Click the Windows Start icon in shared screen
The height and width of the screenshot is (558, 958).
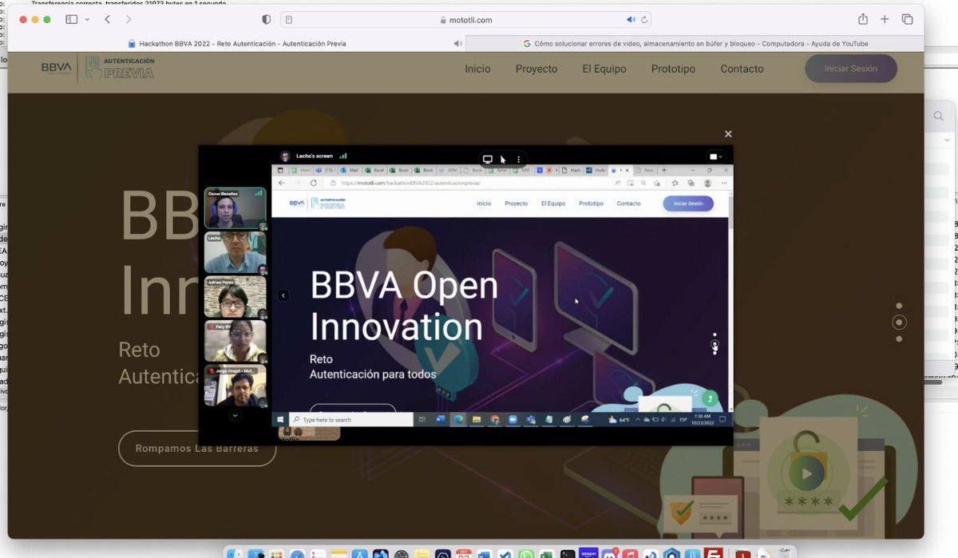280,419
